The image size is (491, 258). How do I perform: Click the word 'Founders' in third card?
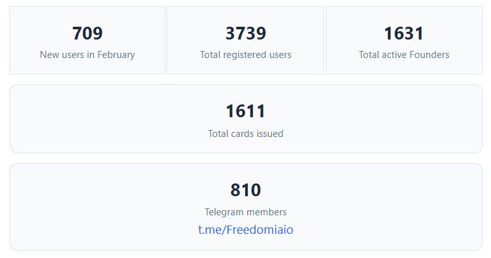430,55
